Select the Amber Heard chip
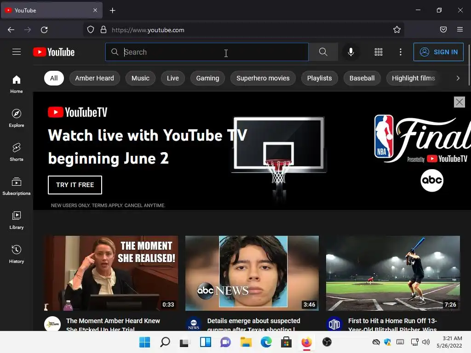Image resolution: width=471 pixels, height=353 pixels. 95,78
